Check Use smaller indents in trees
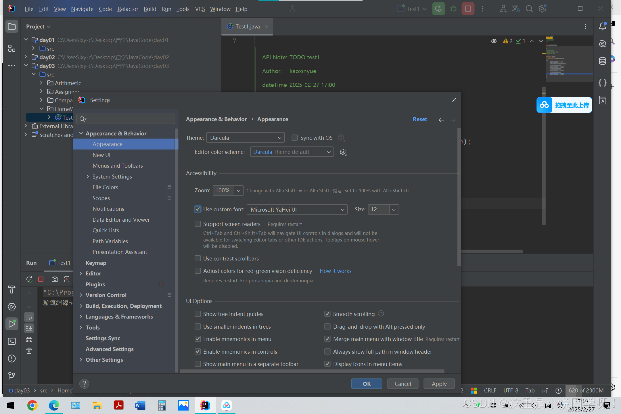 pos(198,327)
